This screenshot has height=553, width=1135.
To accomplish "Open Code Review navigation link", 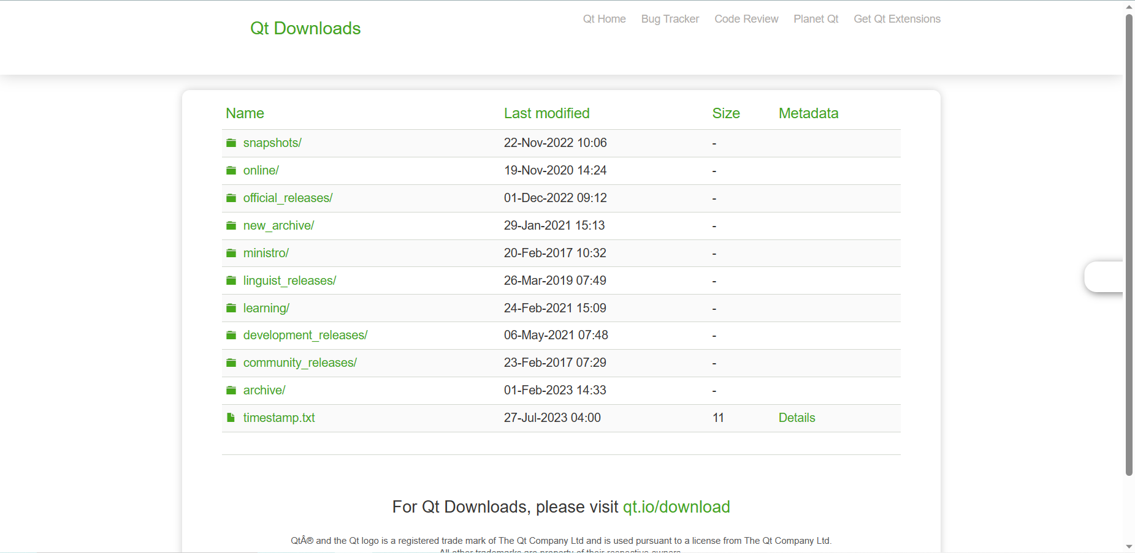I will pos(746,19).
